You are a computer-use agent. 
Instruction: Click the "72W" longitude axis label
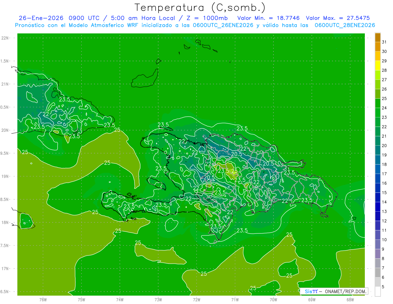196,300
